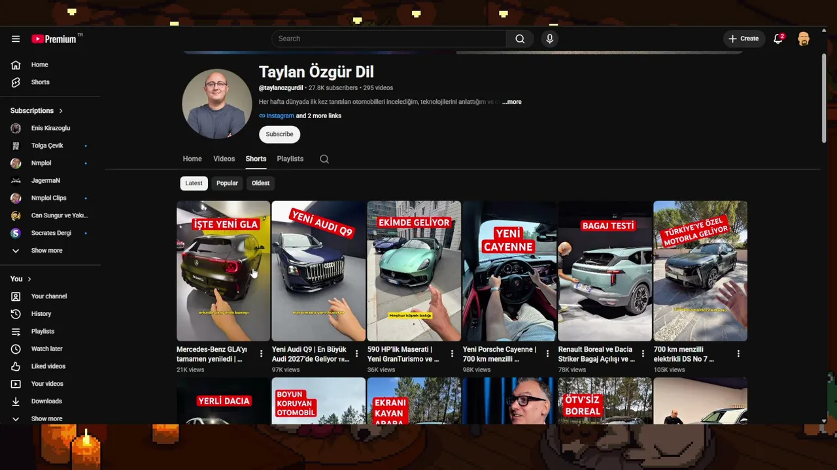Click the channel profile picture

[x=217, y=104]
